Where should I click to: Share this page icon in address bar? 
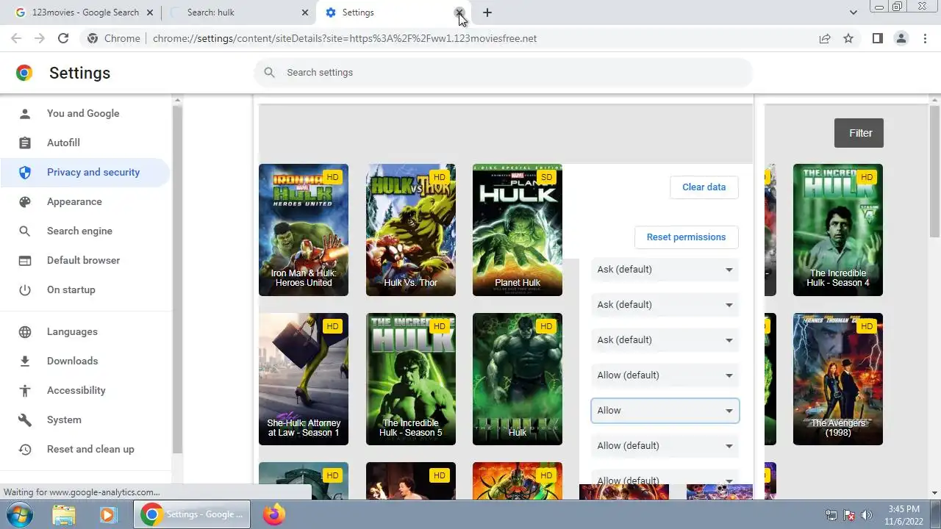point(825,38)
